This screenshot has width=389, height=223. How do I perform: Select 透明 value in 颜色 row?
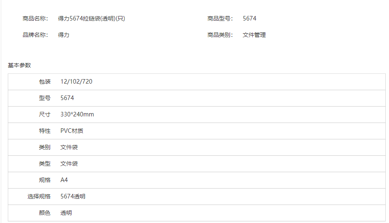tap(66, 213)
